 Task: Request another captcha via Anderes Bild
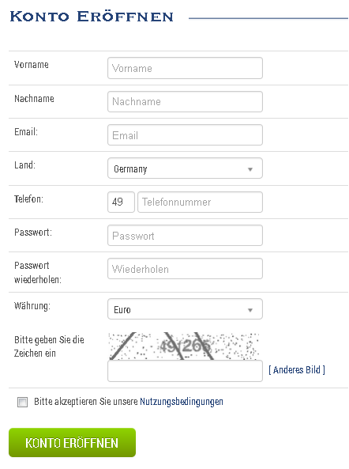pyautogui.click(x=297, y=370)
